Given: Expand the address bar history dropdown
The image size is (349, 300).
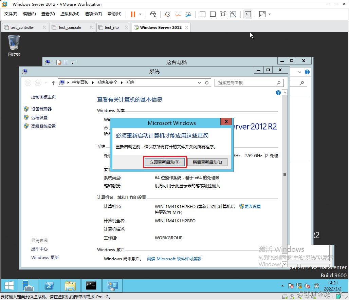Looking at the screenshot, I should pos(199,82).
